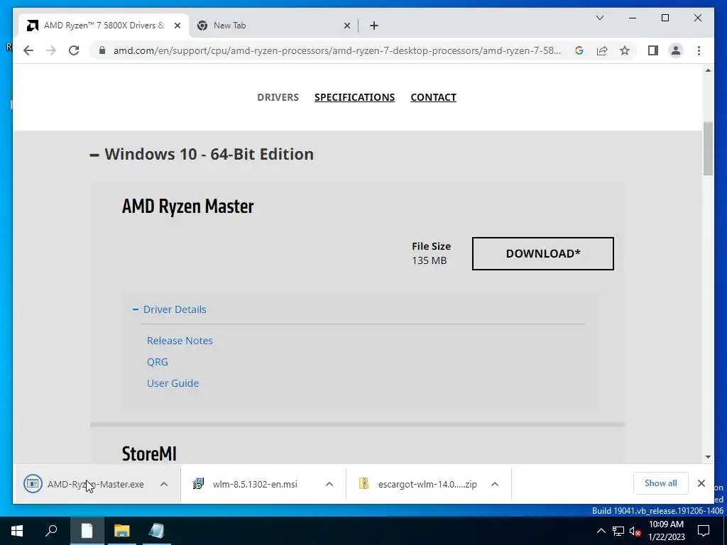Open the network status tray icon
Image resolution: width=727 pixels, height=545 pixels.
point(618,531)
